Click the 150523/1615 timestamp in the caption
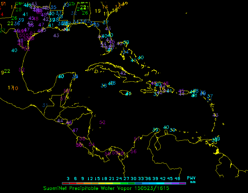Viewport: 248px width, 193px height. point(152,188)
